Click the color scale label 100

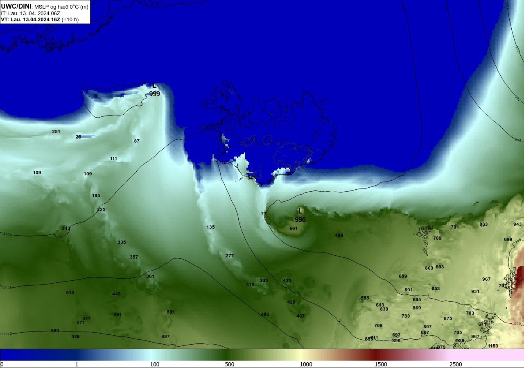154,364
